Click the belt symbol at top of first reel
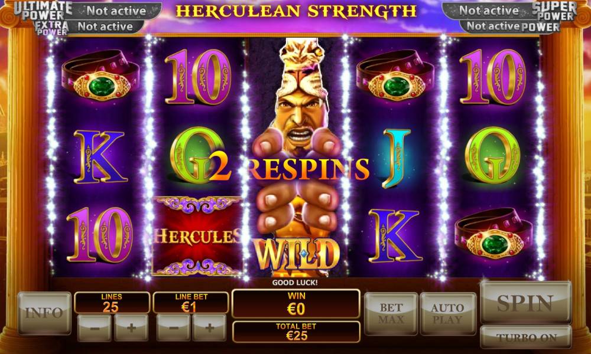The height and width of the screenshot is (354, 591). point(100,76)
